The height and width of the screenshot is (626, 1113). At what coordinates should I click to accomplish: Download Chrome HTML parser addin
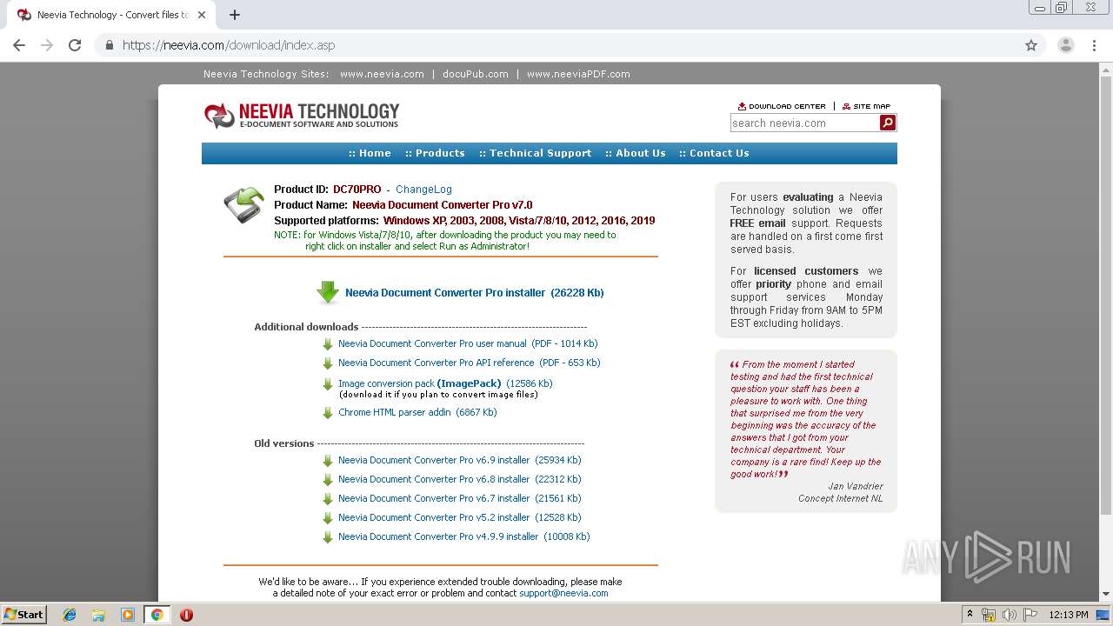pos(417,413)
